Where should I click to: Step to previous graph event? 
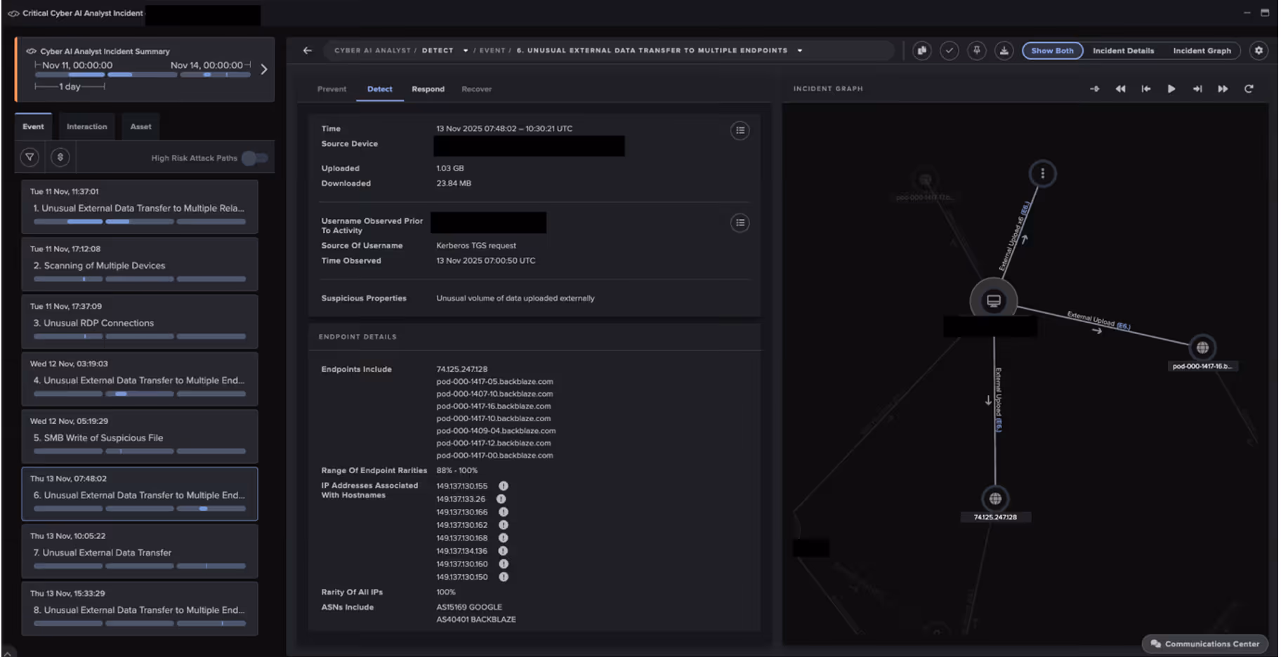(x=1146, y=89)
